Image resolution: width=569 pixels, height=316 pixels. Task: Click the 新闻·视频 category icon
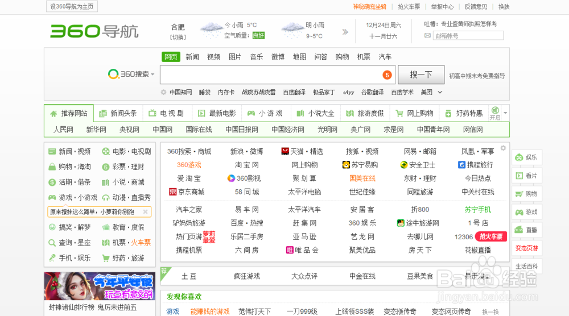pyautogui.click(x=52, y=152)
